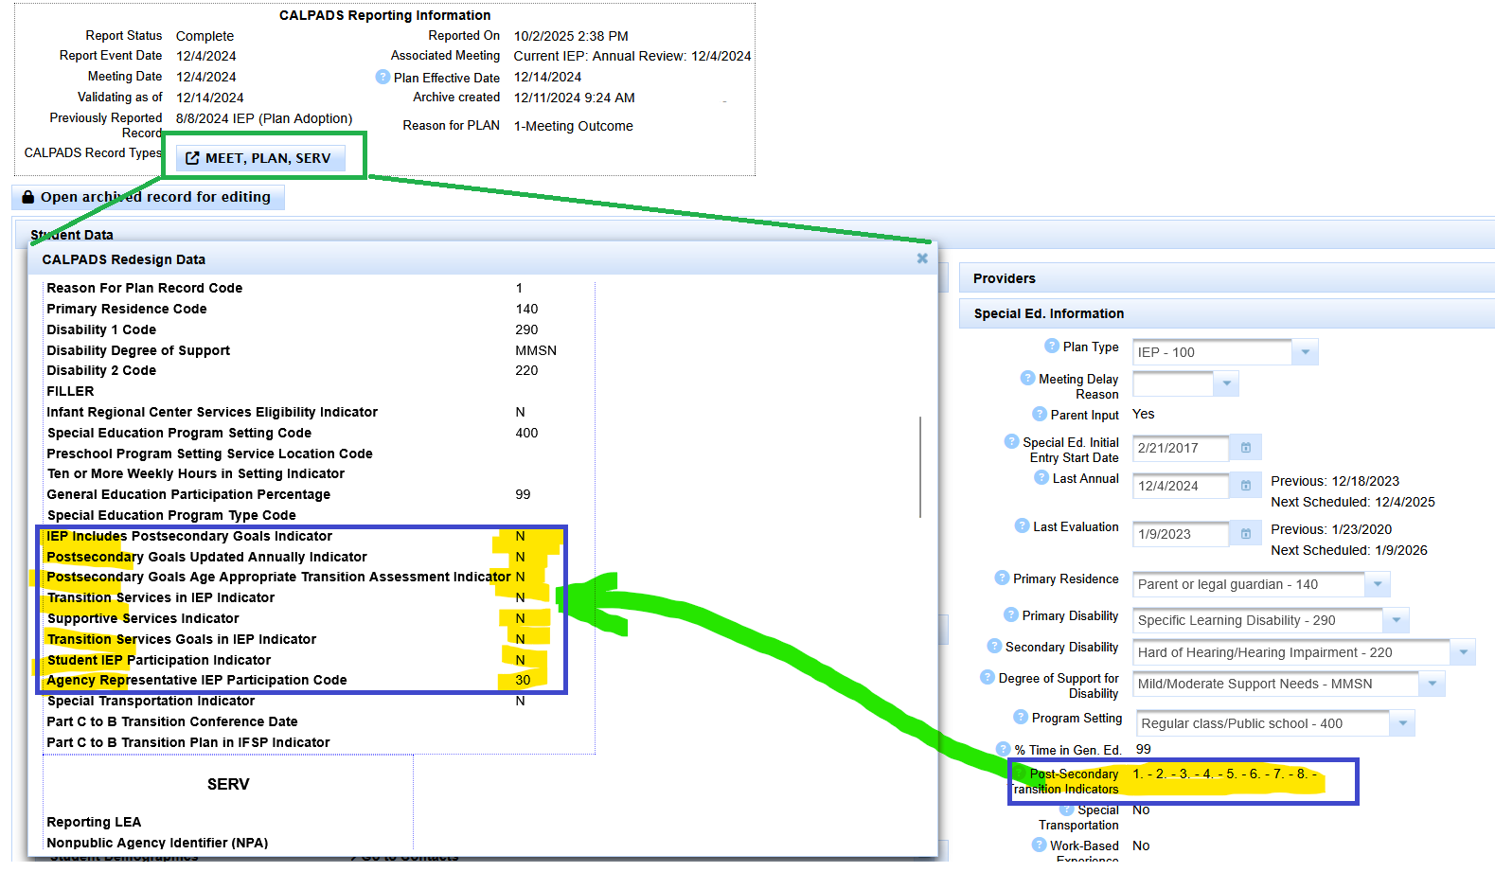Open calendar picker for Special Ed. Initial Entry date

coord(1246,448)
